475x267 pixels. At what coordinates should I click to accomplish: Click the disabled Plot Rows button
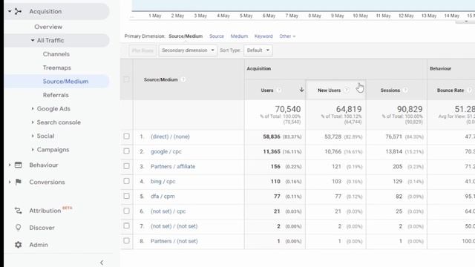(142, 50)
